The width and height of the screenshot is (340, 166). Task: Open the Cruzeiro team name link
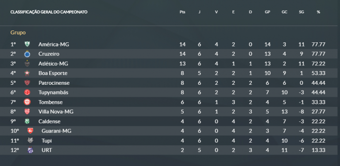click(x=49, y=54)
